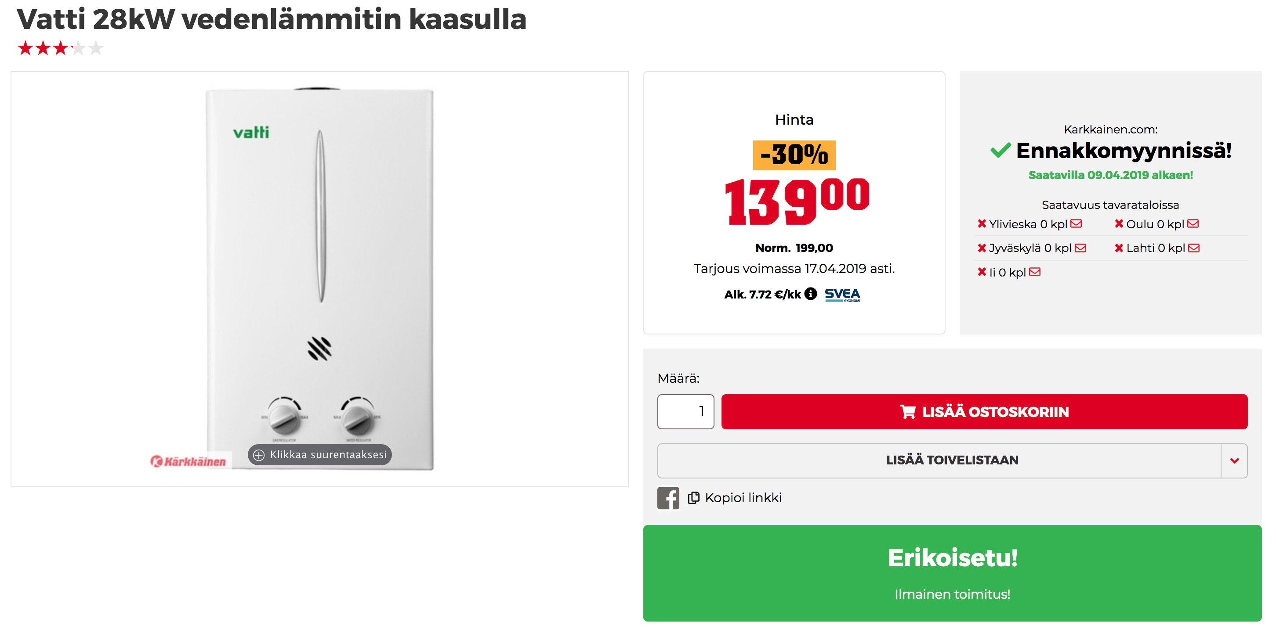Click the Klikkaa suurentaaksesi zoom overlay
This screenshot has width=1276, height=640.
point(320,455)
